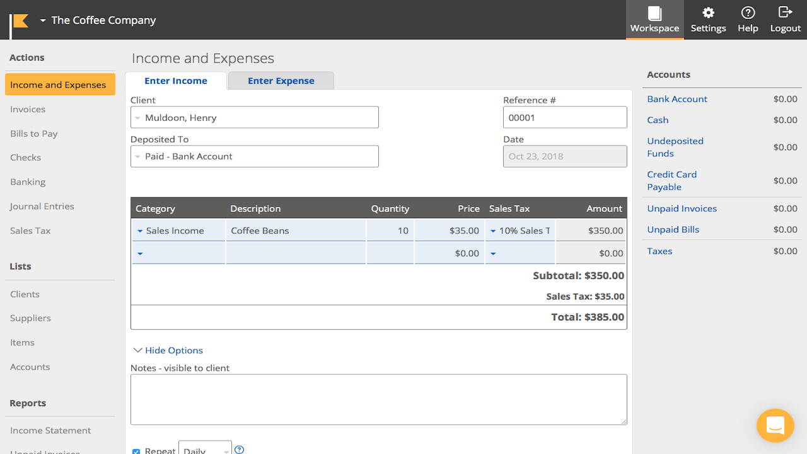
Task: Click the Reference # field with 00001
Action: click(565, 117)
